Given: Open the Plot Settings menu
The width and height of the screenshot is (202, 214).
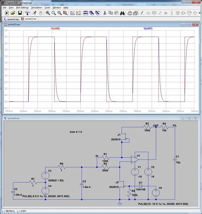Looking at the screenshot, I should [x=22, y=7].
